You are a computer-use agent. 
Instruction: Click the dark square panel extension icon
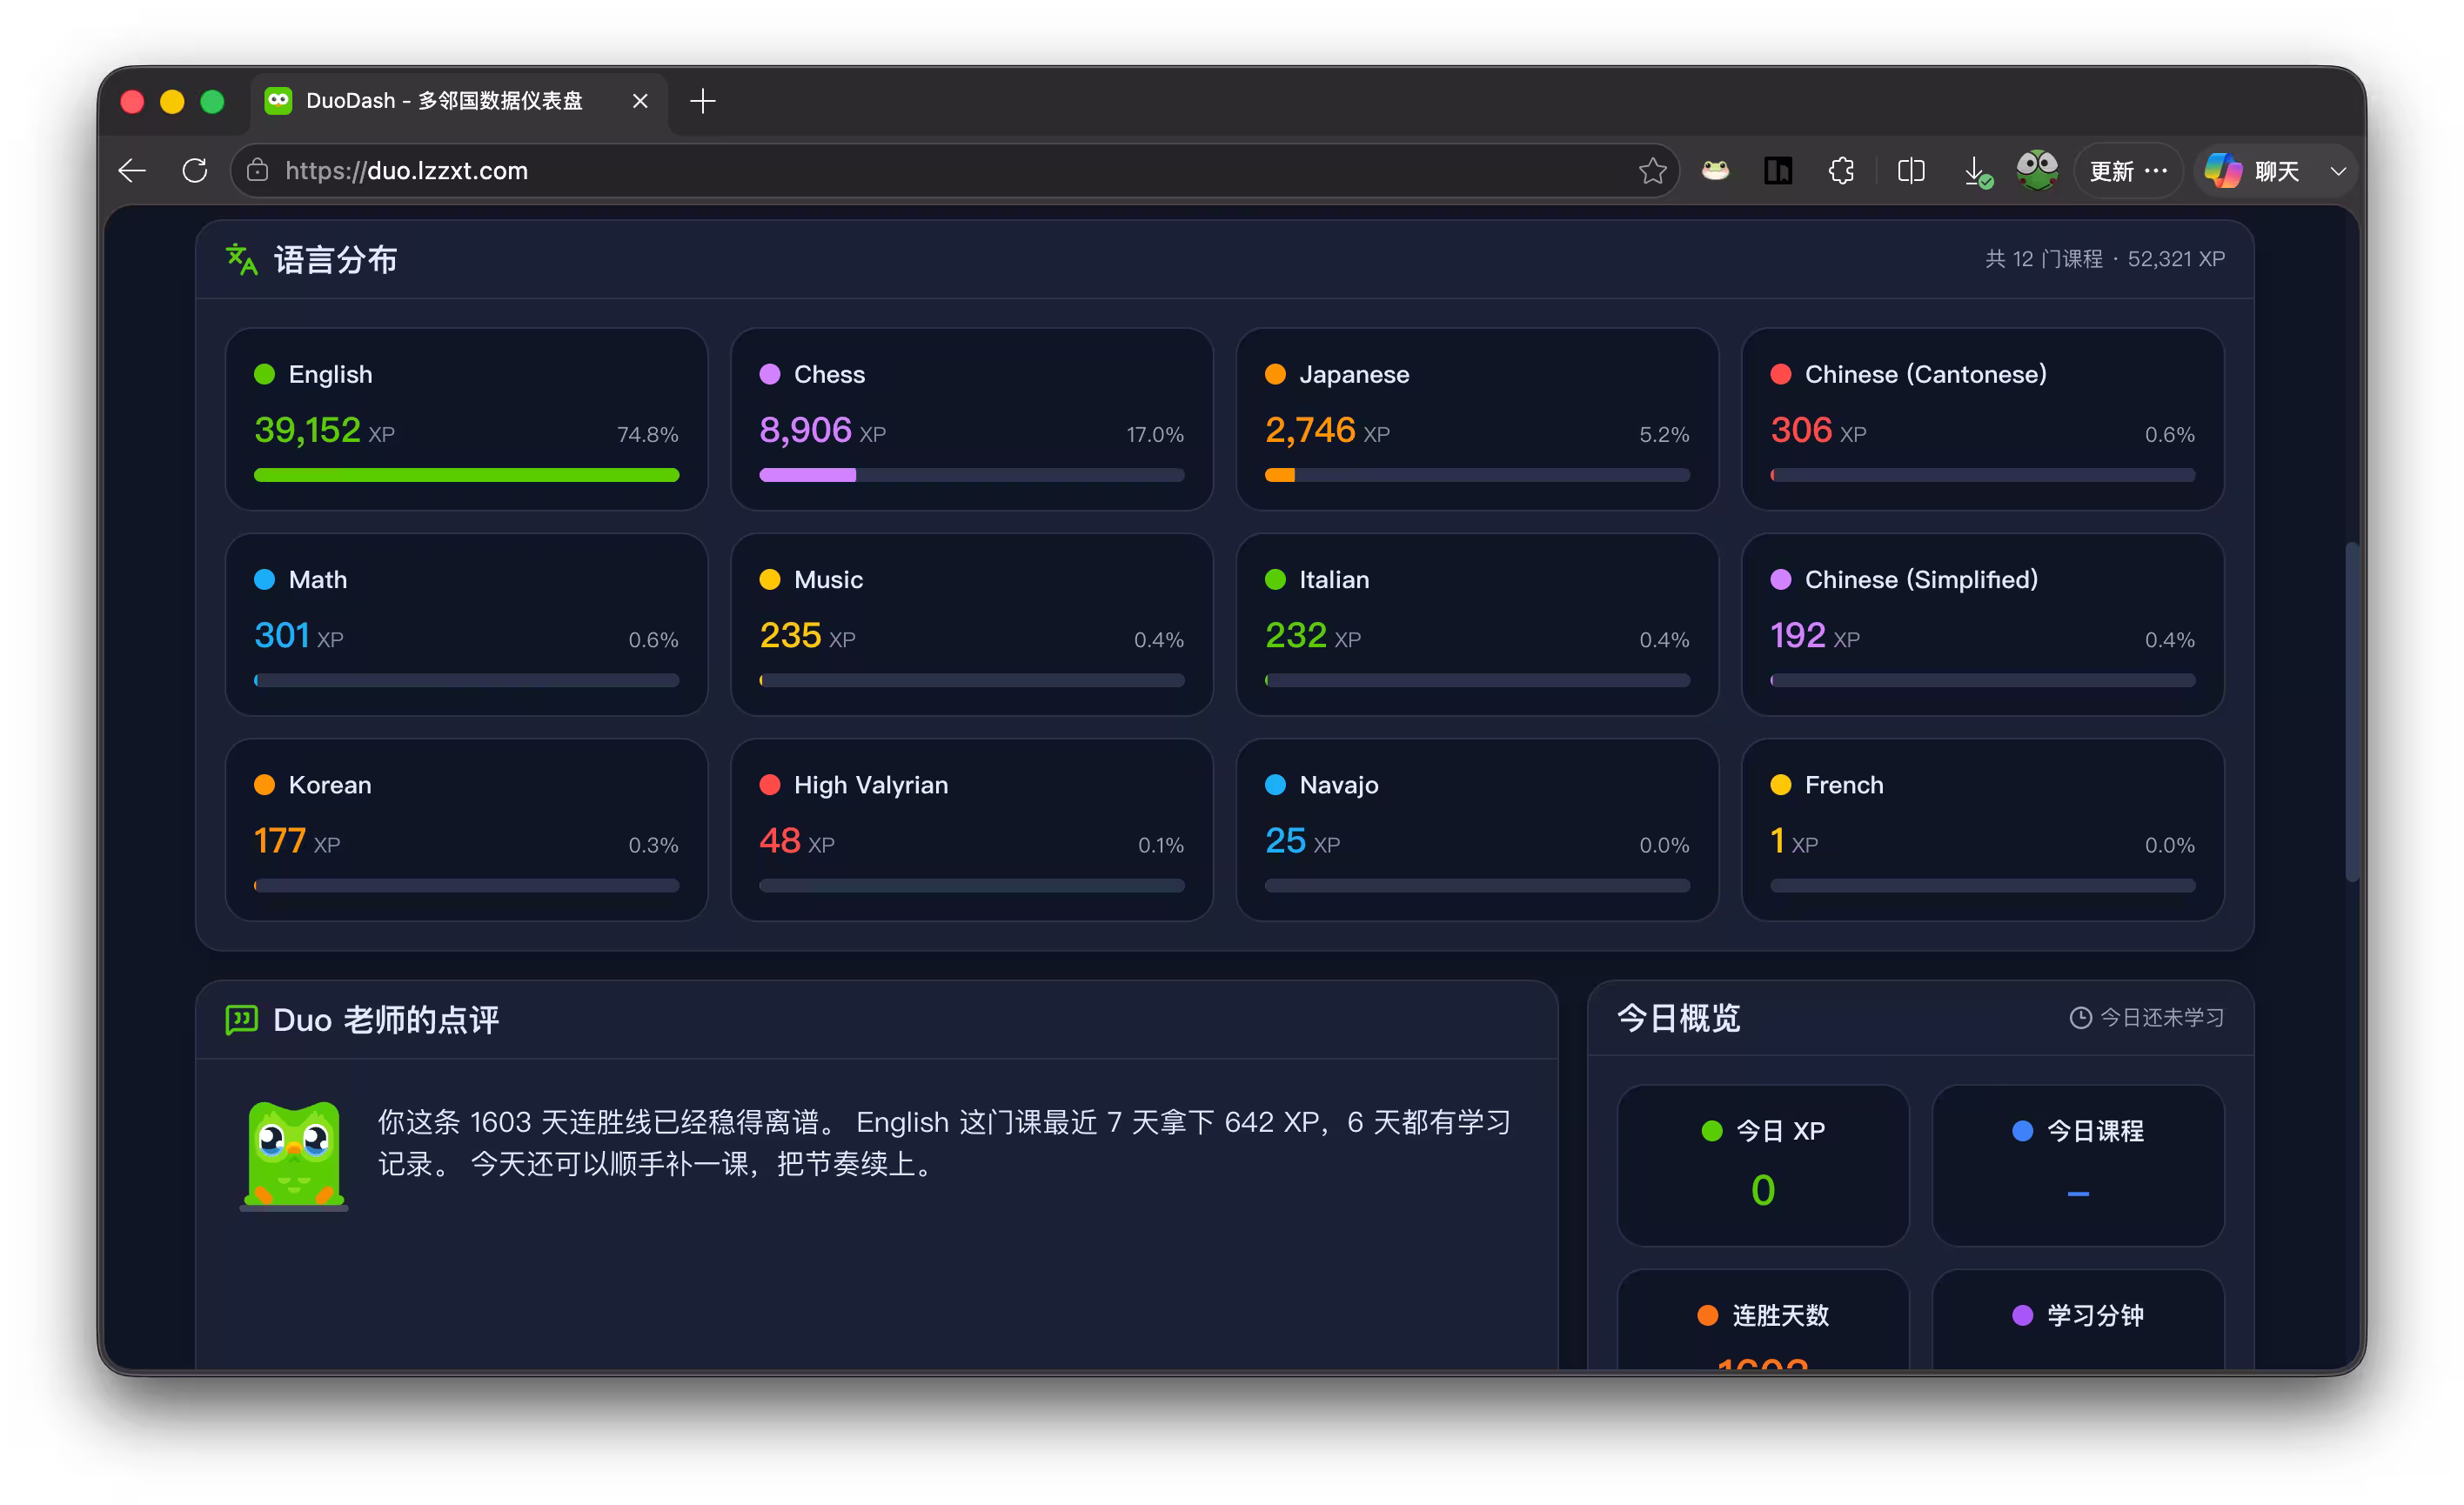point(1778,171)
